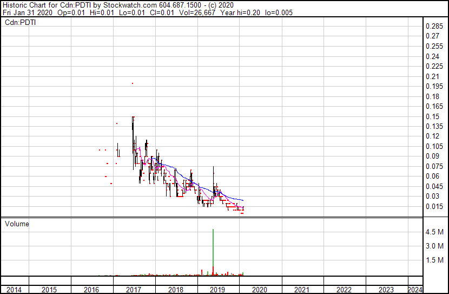
Task: Click the Volume panel label
Action: click(x=17, y=224)
